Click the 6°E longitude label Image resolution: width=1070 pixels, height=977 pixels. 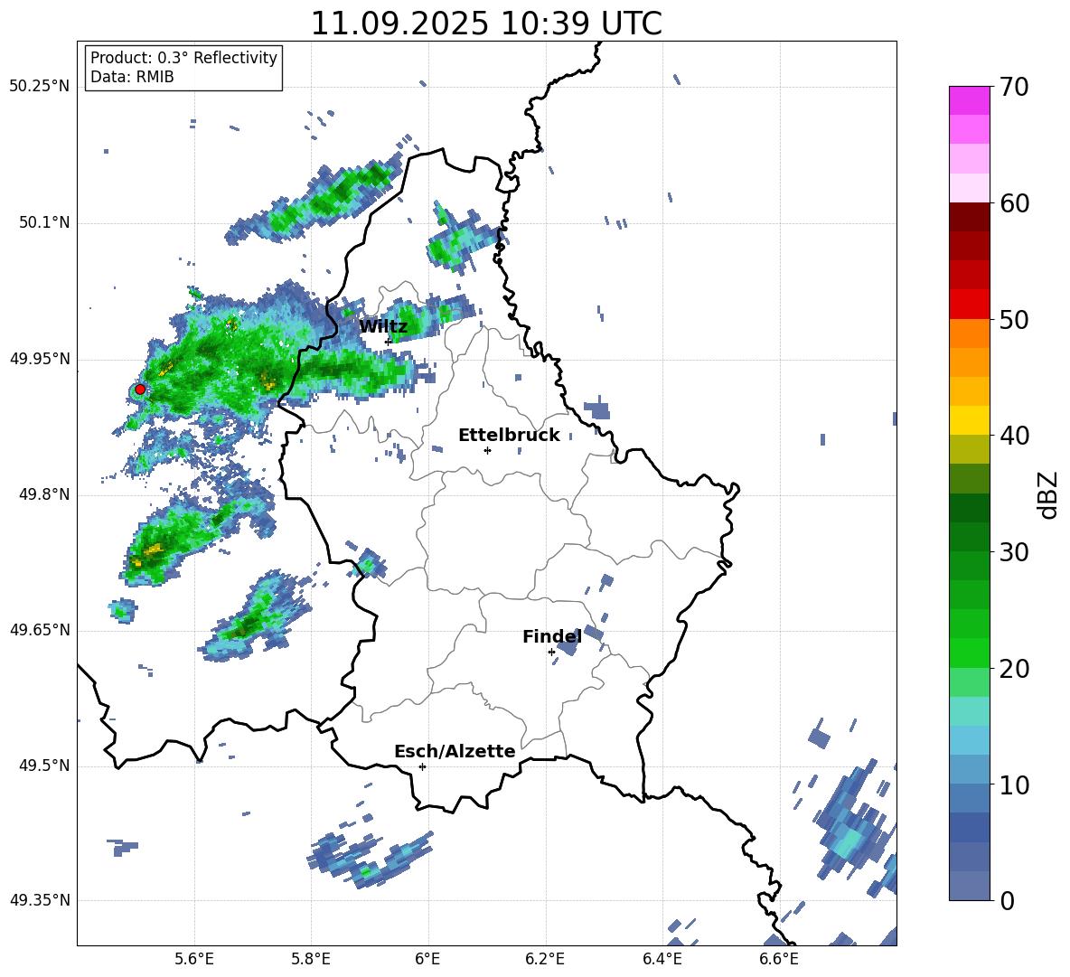pos(427,959)
